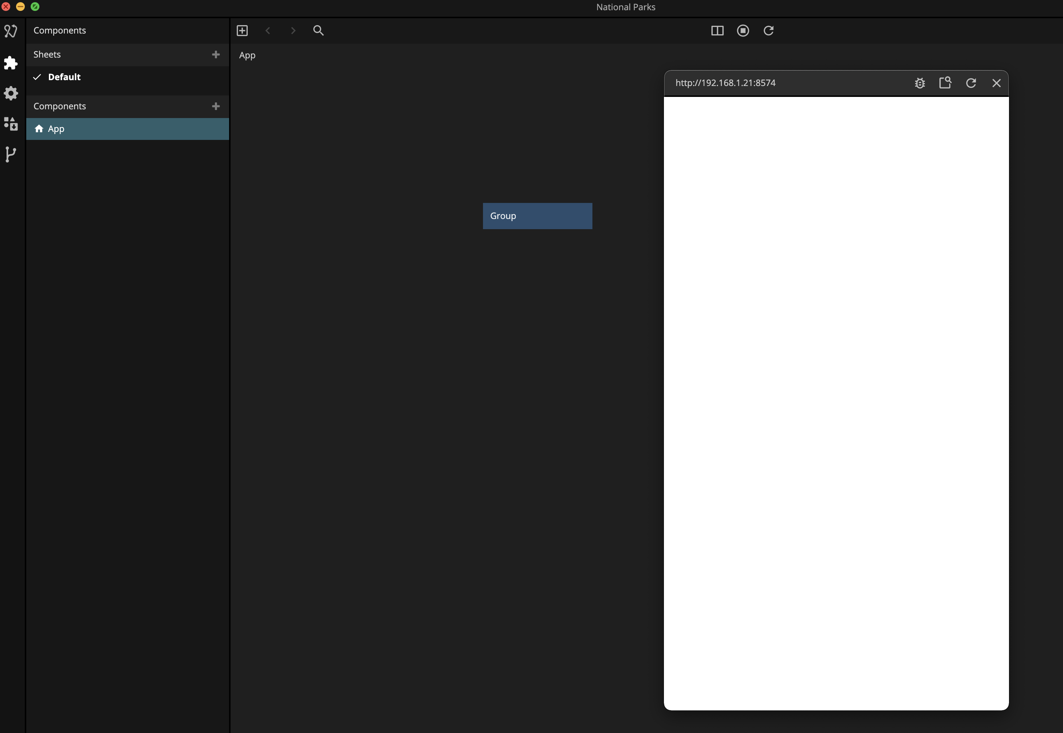Open preview in a separate window
The width and height of the screenshot is (1063, 733).
[x=945, y=83]
